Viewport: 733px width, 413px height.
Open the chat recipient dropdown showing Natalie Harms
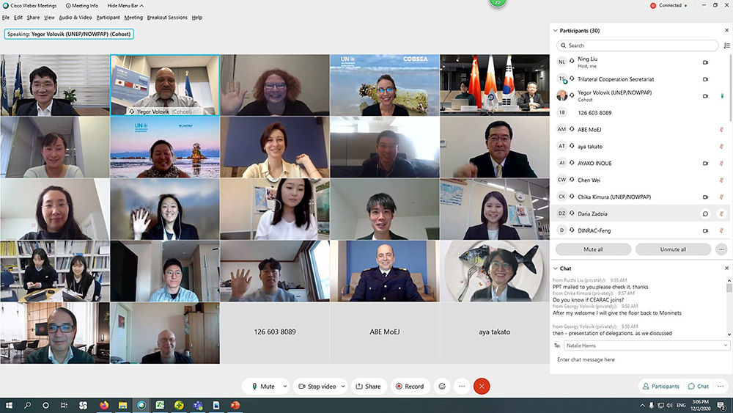click(x=647, y=346)
